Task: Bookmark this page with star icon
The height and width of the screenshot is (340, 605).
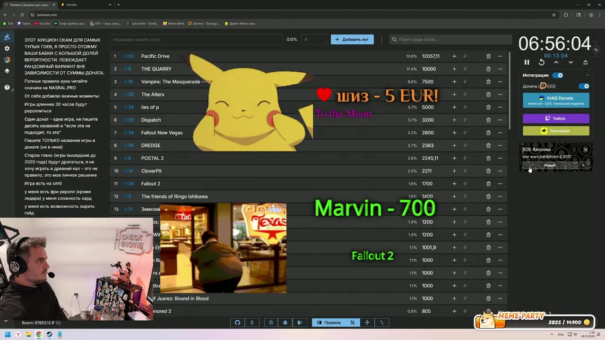Action: click(x=554, y=15)
